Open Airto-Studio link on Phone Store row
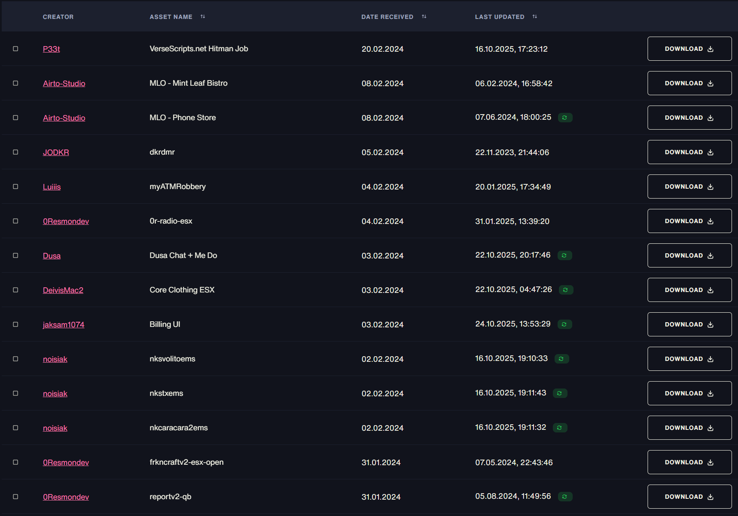 (64, 118)
